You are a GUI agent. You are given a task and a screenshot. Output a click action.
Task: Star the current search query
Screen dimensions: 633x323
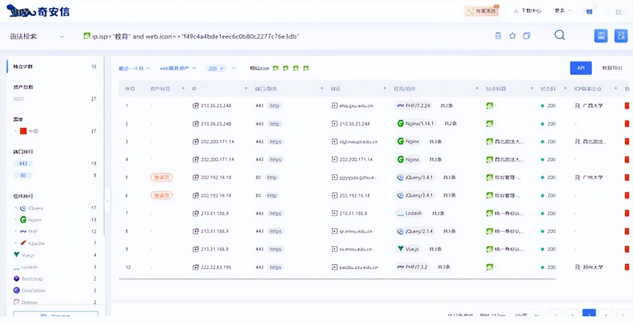[512, 35]
